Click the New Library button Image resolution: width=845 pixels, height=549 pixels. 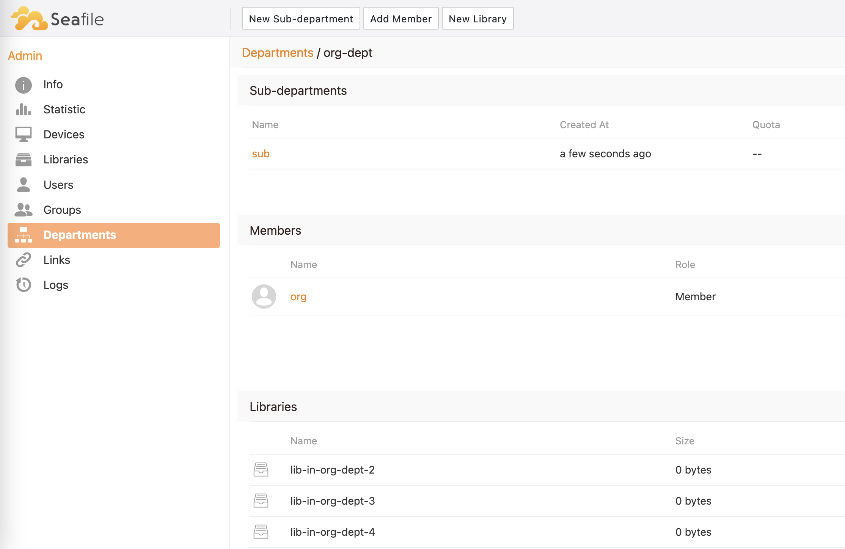(477, 18)
